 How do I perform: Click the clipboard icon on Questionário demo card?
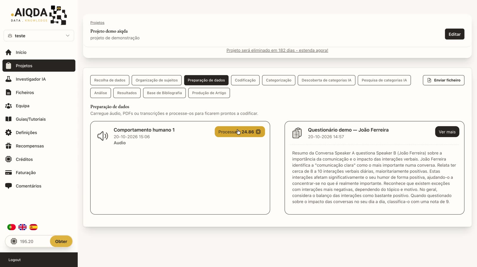(297, 133)
